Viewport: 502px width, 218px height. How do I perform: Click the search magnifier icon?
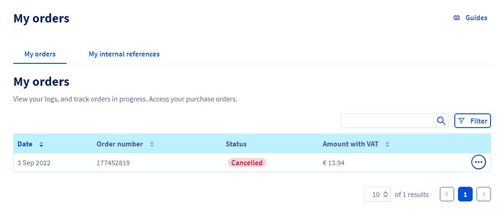click(441, 121)
